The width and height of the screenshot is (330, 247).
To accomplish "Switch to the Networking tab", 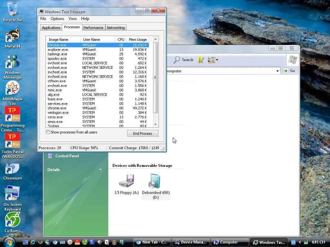I will click(116, 28).
